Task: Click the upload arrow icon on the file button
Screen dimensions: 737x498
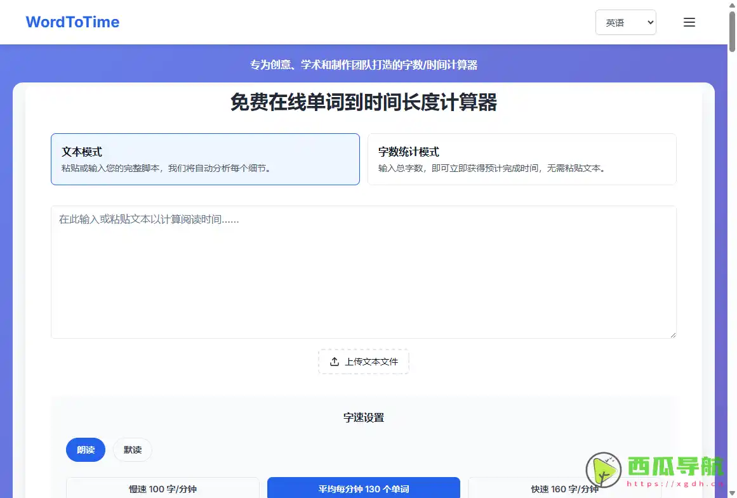Action: pos(335,361)
